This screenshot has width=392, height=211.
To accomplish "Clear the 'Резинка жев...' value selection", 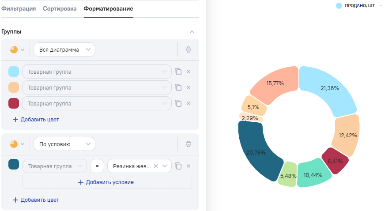I will click(x=156, y=166).
